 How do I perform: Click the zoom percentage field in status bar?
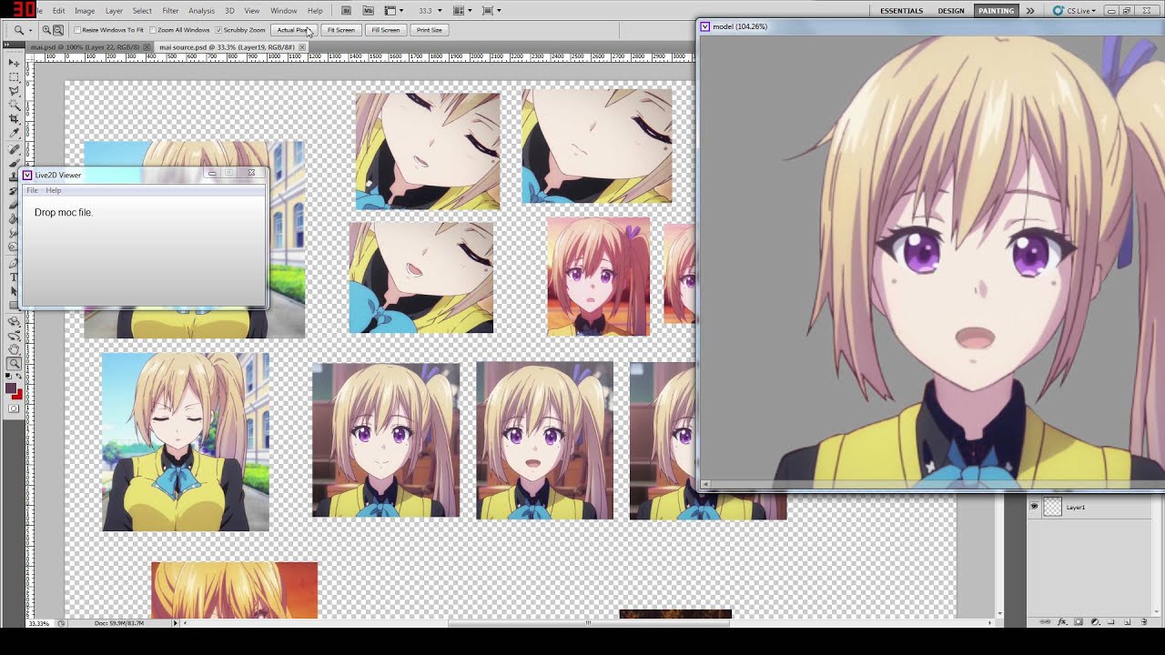38,623
